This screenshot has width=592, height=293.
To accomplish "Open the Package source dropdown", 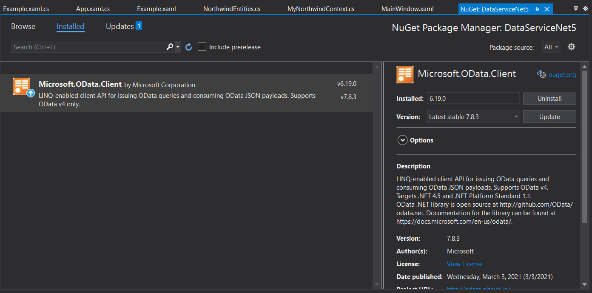I will pyautogui.click(x=551, y=47).
